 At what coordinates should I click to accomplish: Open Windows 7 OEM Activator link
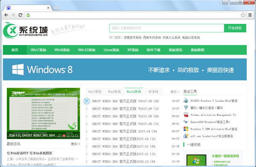click(214, 129)
